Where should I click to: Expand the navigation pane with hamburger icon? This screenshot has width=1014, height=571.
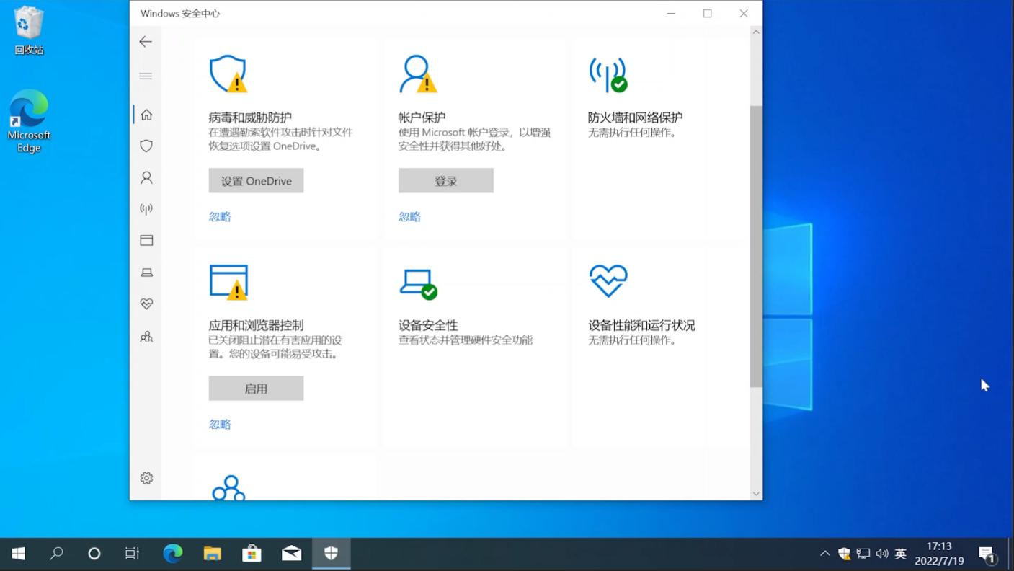[x=146, y=76]
